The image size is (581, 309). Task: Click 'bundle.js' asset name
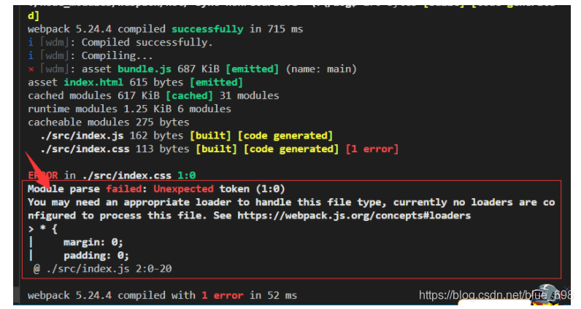tap(145, 69)
